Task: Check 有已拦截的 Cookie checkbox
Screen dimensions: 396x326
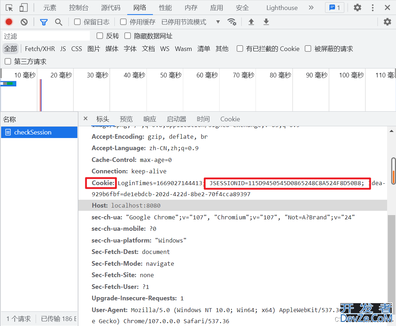Action: click(240, 49)
